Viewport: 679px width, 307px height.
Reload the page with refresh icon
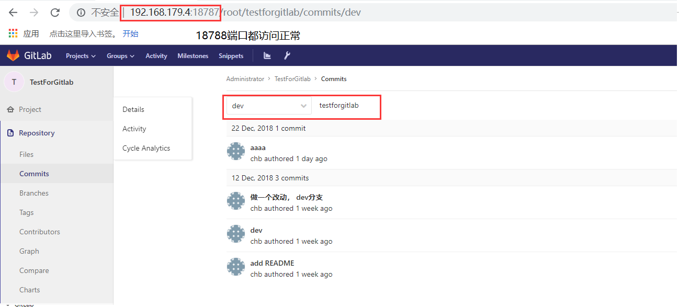click(x=55, y=13)
